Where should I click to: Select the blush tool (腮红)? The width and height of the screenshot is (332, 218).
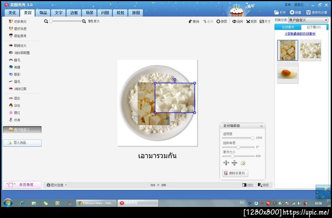(x=15, y=113)
